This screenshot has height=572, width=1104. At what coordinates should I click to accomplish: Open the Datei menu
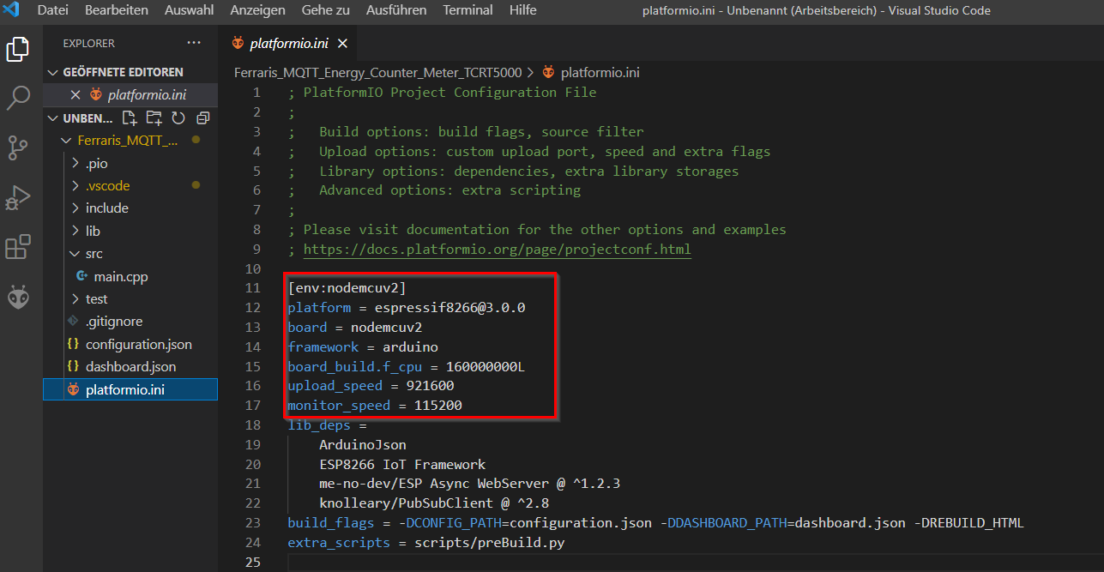[53, 10]
